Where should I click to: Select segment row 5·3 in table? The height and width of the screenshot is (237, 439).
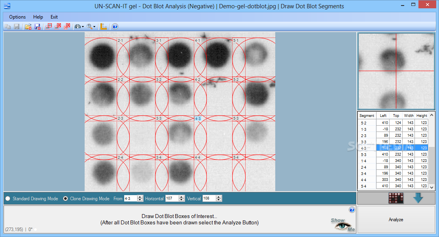pyautogui.click(x=393, y=154)
